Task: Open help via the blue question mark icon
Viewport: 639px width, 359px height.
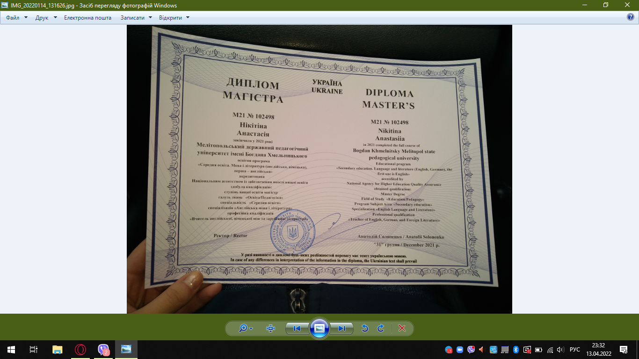Action: pyautogui.click(x=631, y=17)
